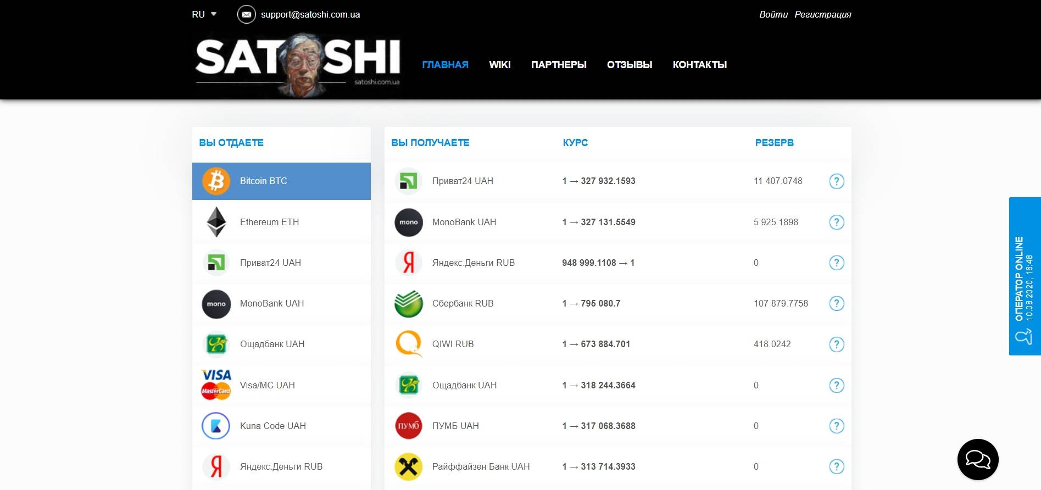Click the support@satoshi.com.ua email link
This screenshot has height=490, width=1041.
pos(310,14)
